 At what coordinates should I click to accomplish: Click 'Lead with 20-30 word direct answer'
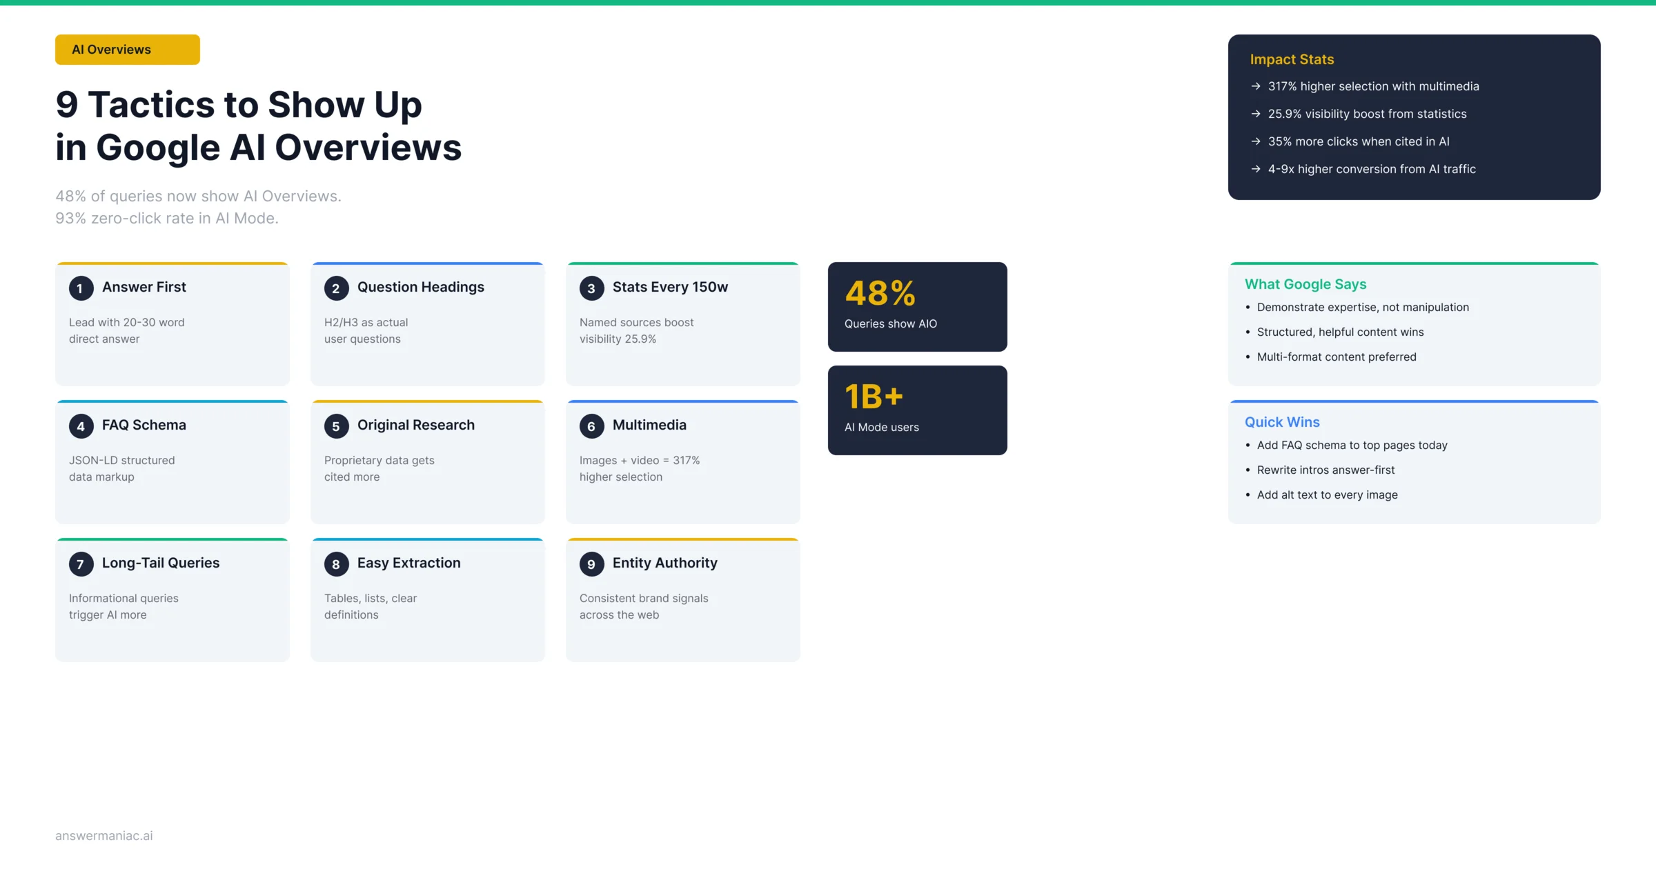[x=127, y=331]
